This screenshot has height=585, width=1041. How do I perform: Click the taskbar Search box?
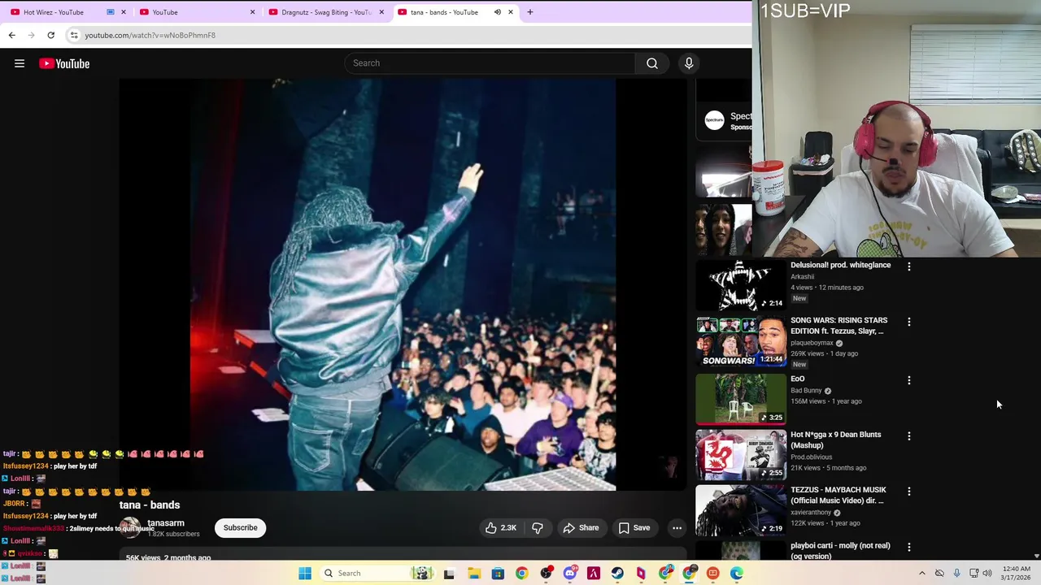(377, 574)
